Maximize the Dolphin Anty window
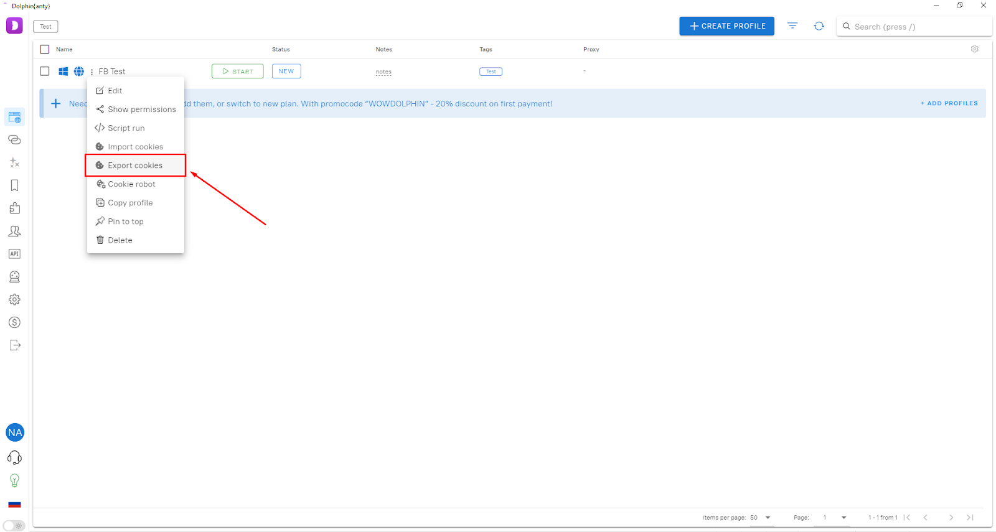The height and width of the screenshot is (532, 996). tap(960, 6)
